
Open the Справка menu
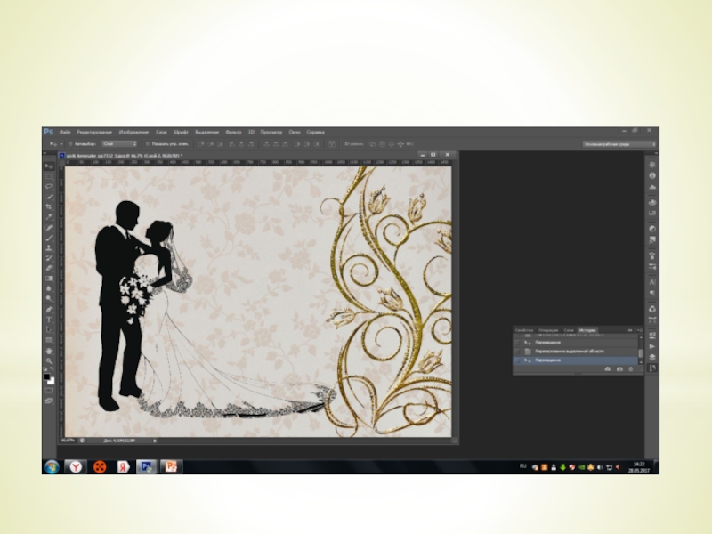(315, 132)
